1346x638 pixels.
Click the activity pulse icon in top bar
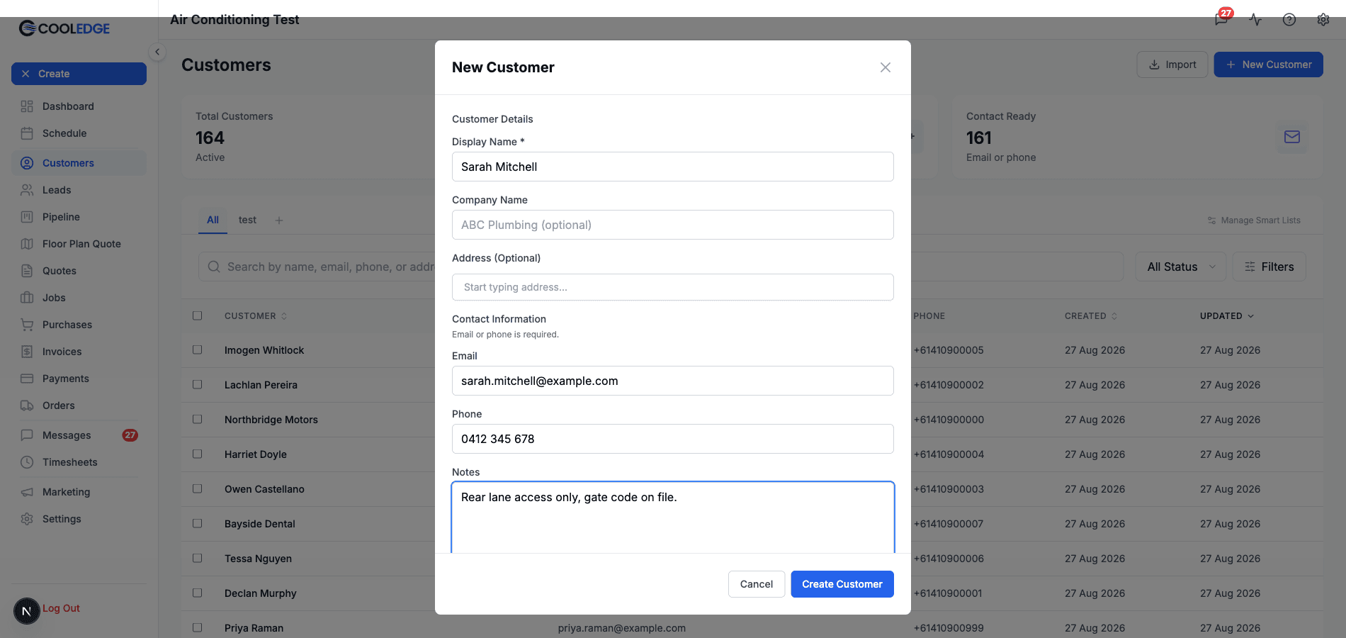coord(1255,19)
